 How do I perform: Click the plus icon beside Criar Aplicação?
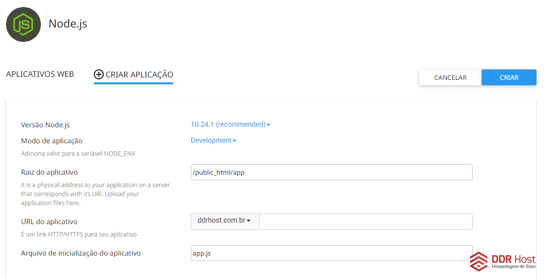pyautogui.click(x=99, y=74)
